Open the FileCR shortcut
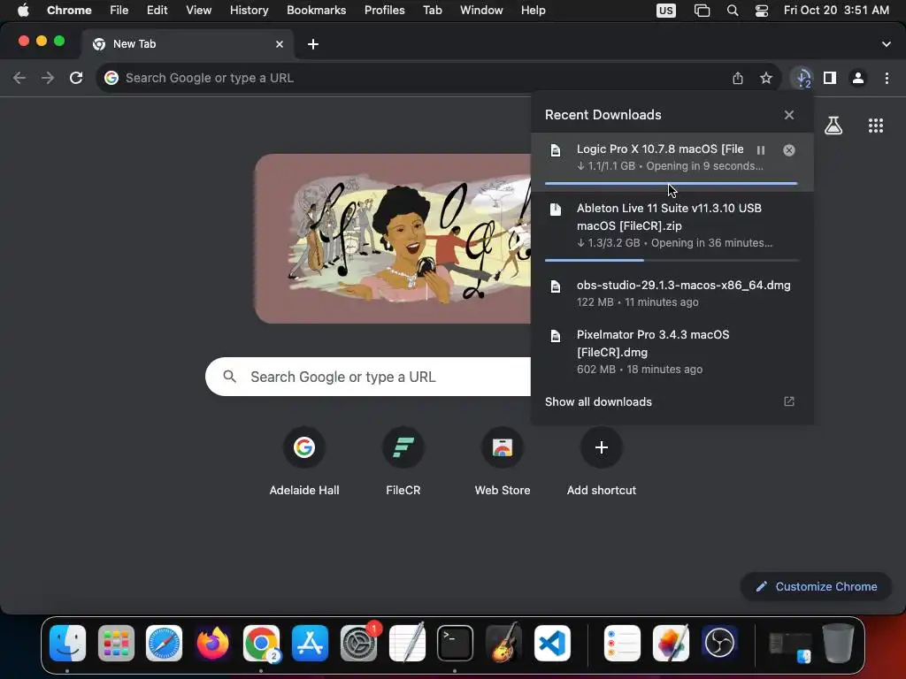 403,462
